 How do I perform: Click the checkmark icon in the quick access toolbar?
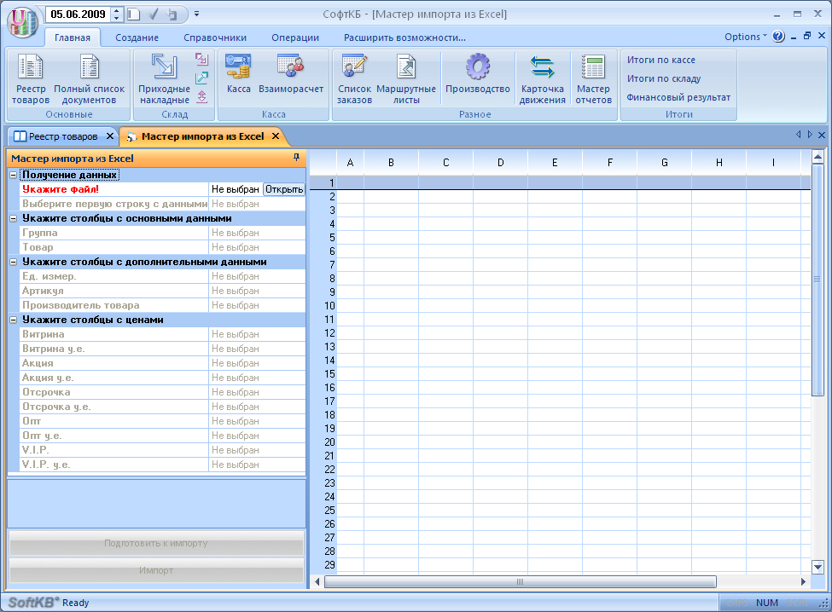154,14
